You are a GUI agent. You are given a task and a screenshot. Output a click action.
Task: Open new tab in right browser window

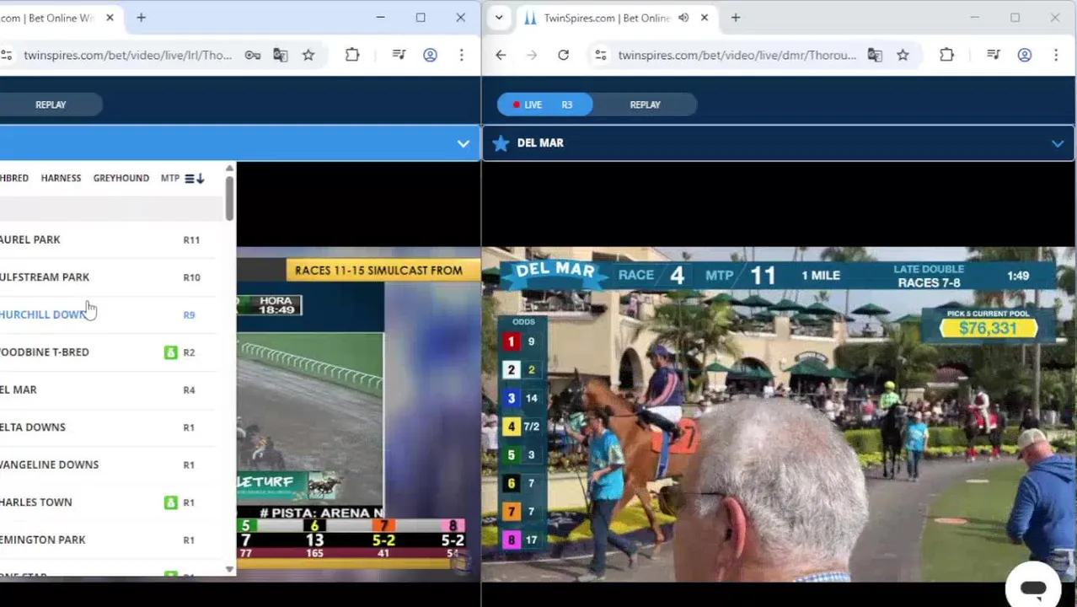pos(735,18)
